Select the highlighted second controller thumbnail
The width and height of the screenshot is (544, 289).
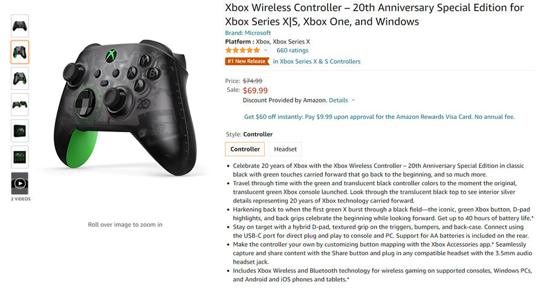click(x=20, y=52)
